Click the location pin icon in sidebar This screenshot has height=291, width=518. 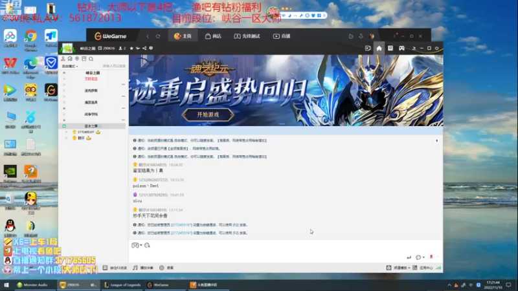click(x=77, y=59)
